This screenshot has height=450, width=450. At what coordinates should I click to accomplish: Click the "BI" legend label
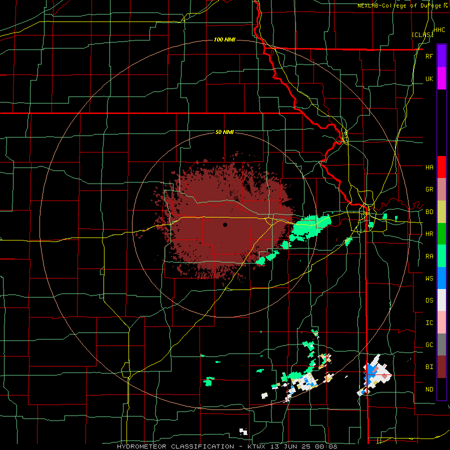coord(429,367)
